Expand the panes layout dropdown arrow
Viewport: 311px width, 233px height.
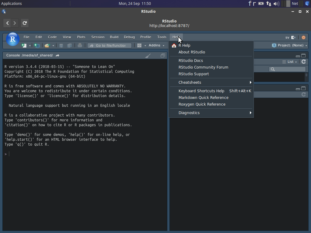pos(145,46)
